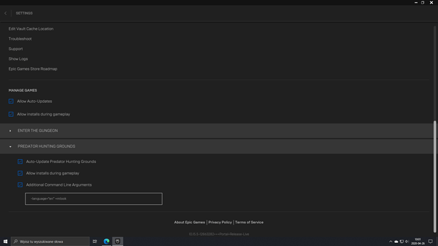Toggle Additional Command Line Arguments checkbox
The width and height of the screenshot is (438, 246).
pos(20,184)
